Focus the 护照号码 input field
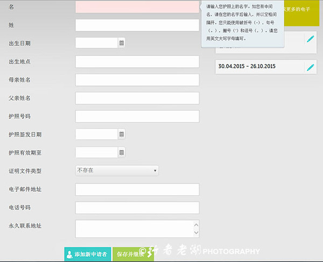 point(137,116)
